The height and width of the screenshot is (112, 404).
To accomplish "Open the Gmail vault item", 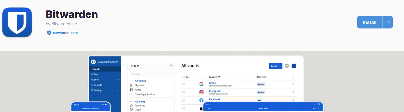I will (212, 83).
